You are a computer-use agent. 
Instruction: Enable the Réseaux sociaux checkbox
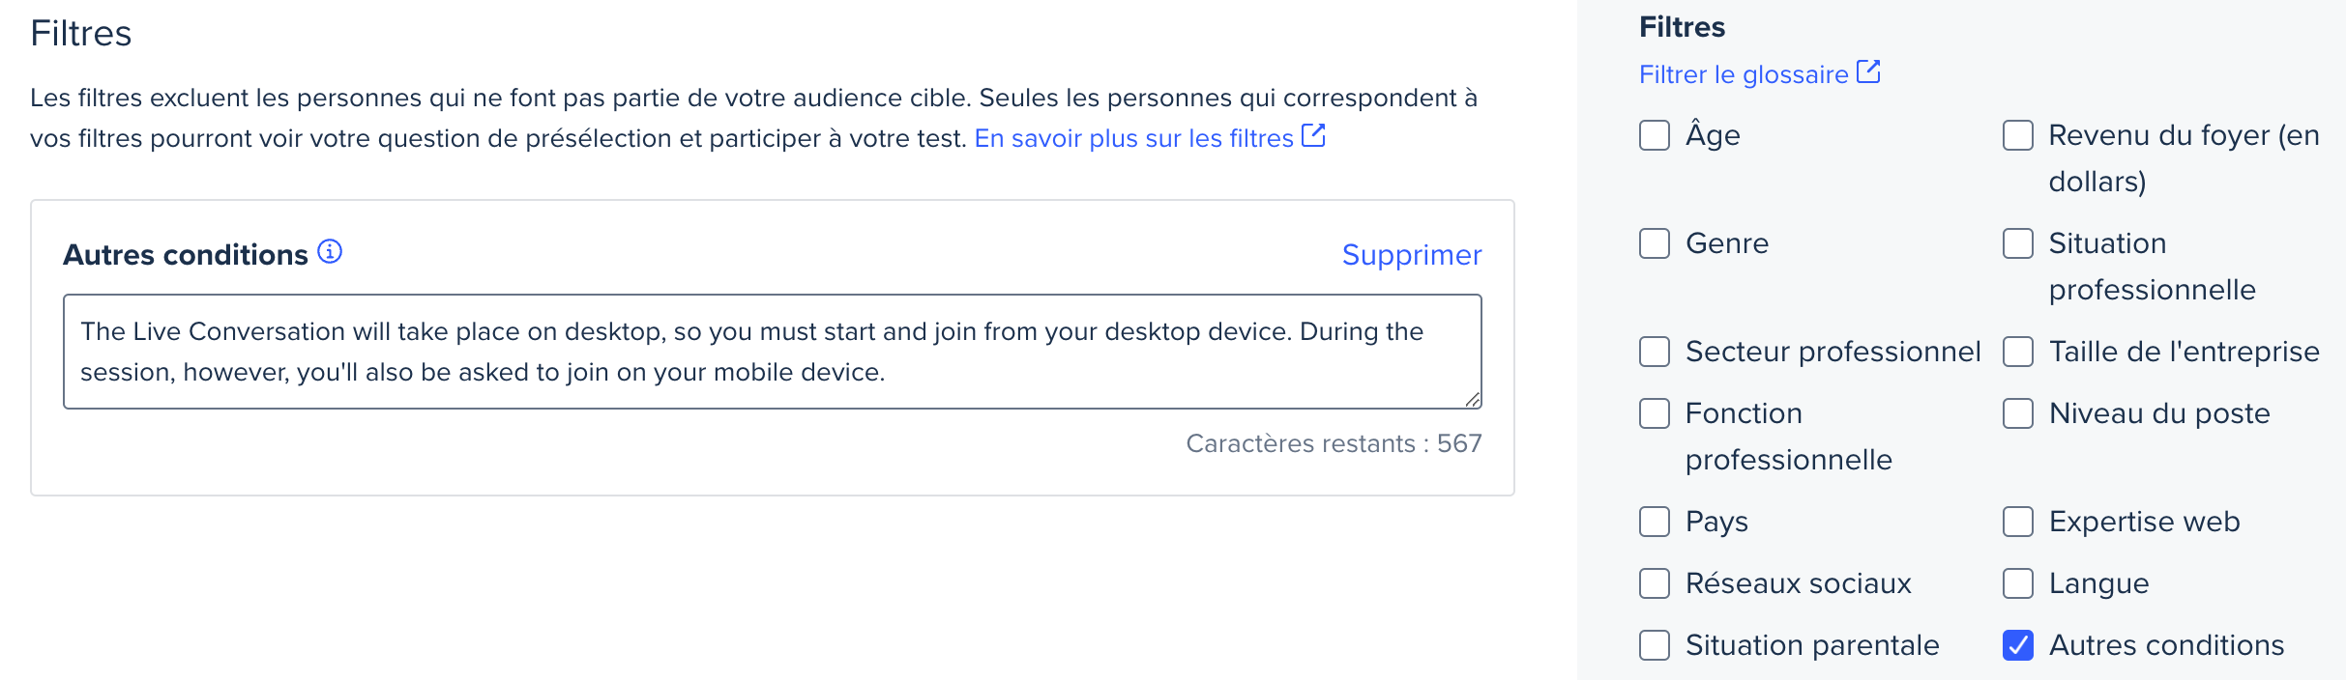(1655, 583)
